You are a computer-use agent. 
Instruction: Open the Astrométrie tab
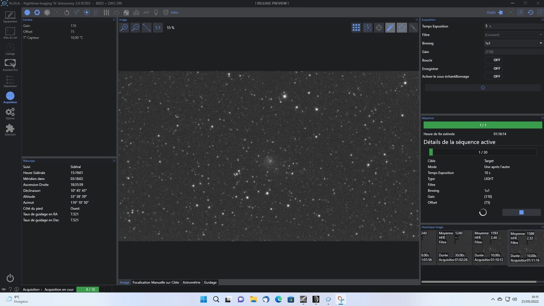(x=191, y=282)
